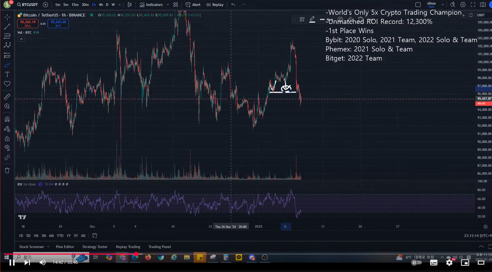This screenshot has width=492, height=272.
Task: Click the SELL 95,265.19 button
Action: pos(28,23)
